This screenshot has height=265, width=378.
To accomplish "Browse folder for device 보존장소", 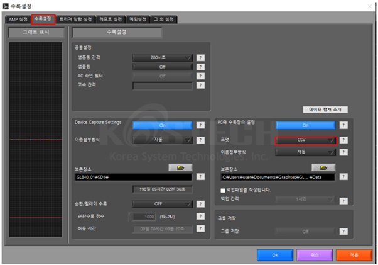I will pos(180,167).
